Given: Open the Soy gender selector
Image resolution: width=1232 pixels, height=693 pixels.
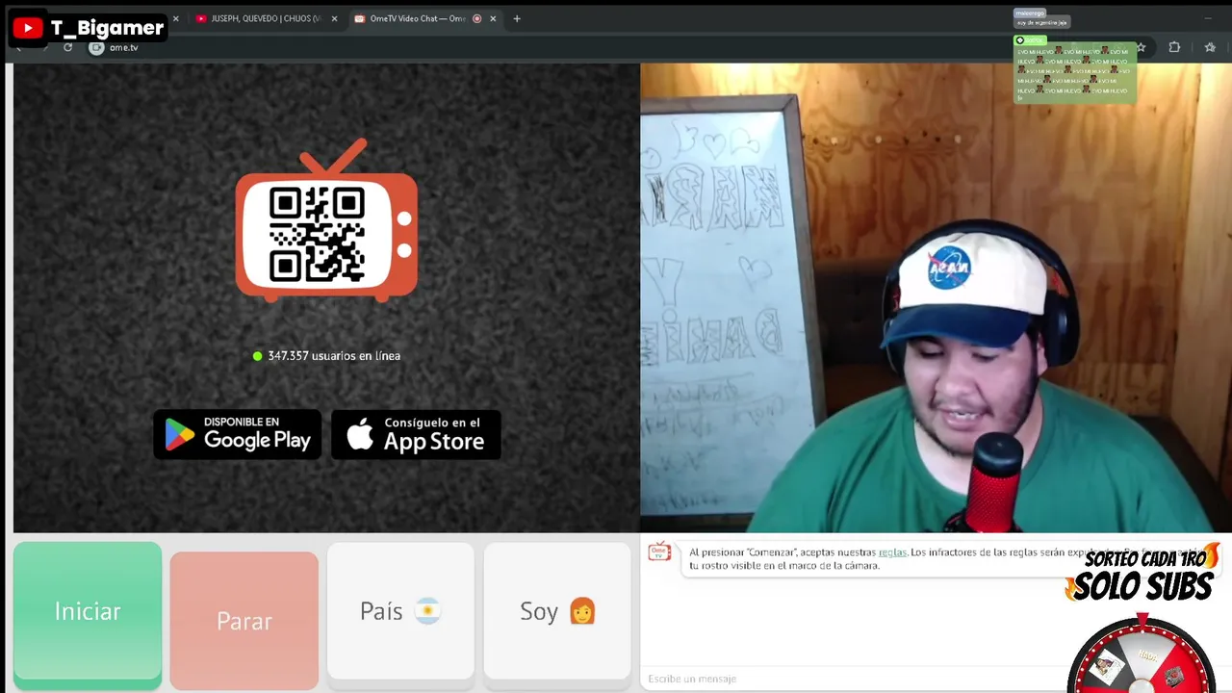Looking at the screenshot, I should click(557, 611).
